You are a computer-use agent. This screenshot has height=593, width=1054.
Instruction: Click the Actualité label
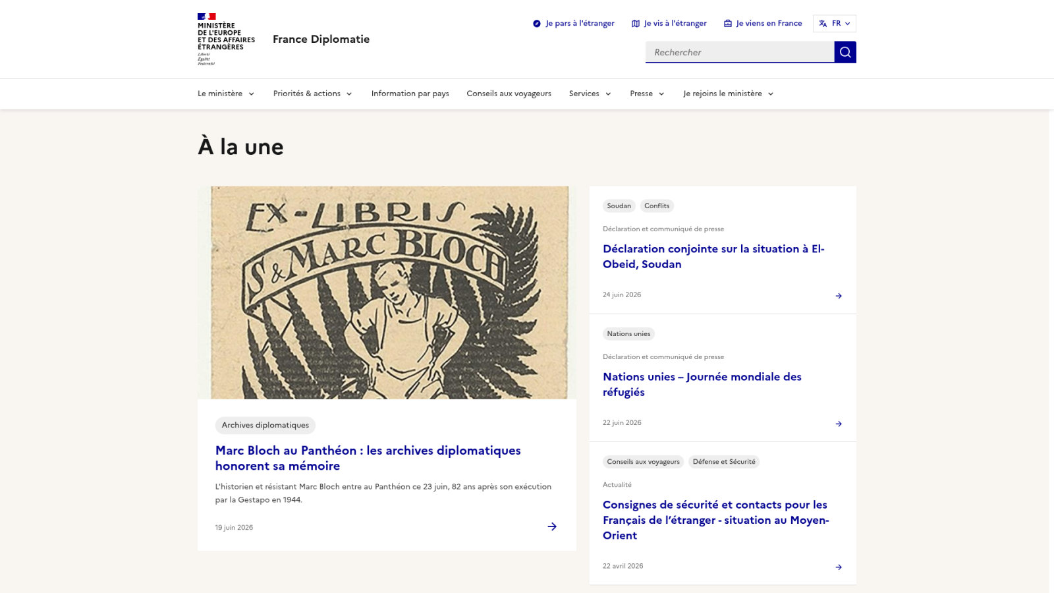coord(617,485)
